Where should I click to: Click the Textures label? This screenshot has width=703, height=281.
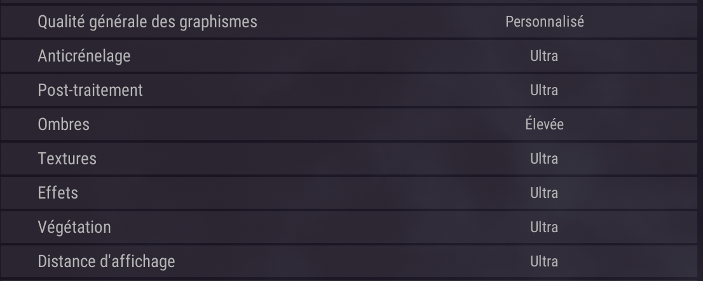[67, 159]
